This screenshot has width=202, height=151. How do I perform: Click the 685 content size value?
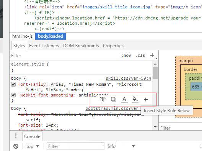click(196, 87)
